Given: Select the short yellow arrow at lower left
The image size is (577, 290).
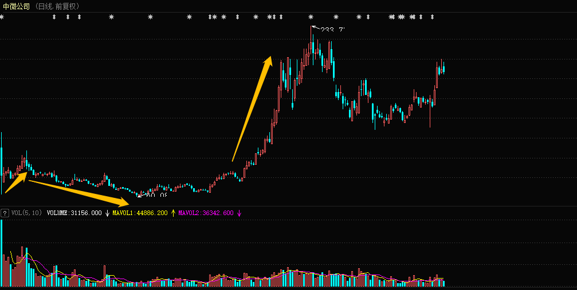Looking at the screenshot, I should [x=15, y=183].
